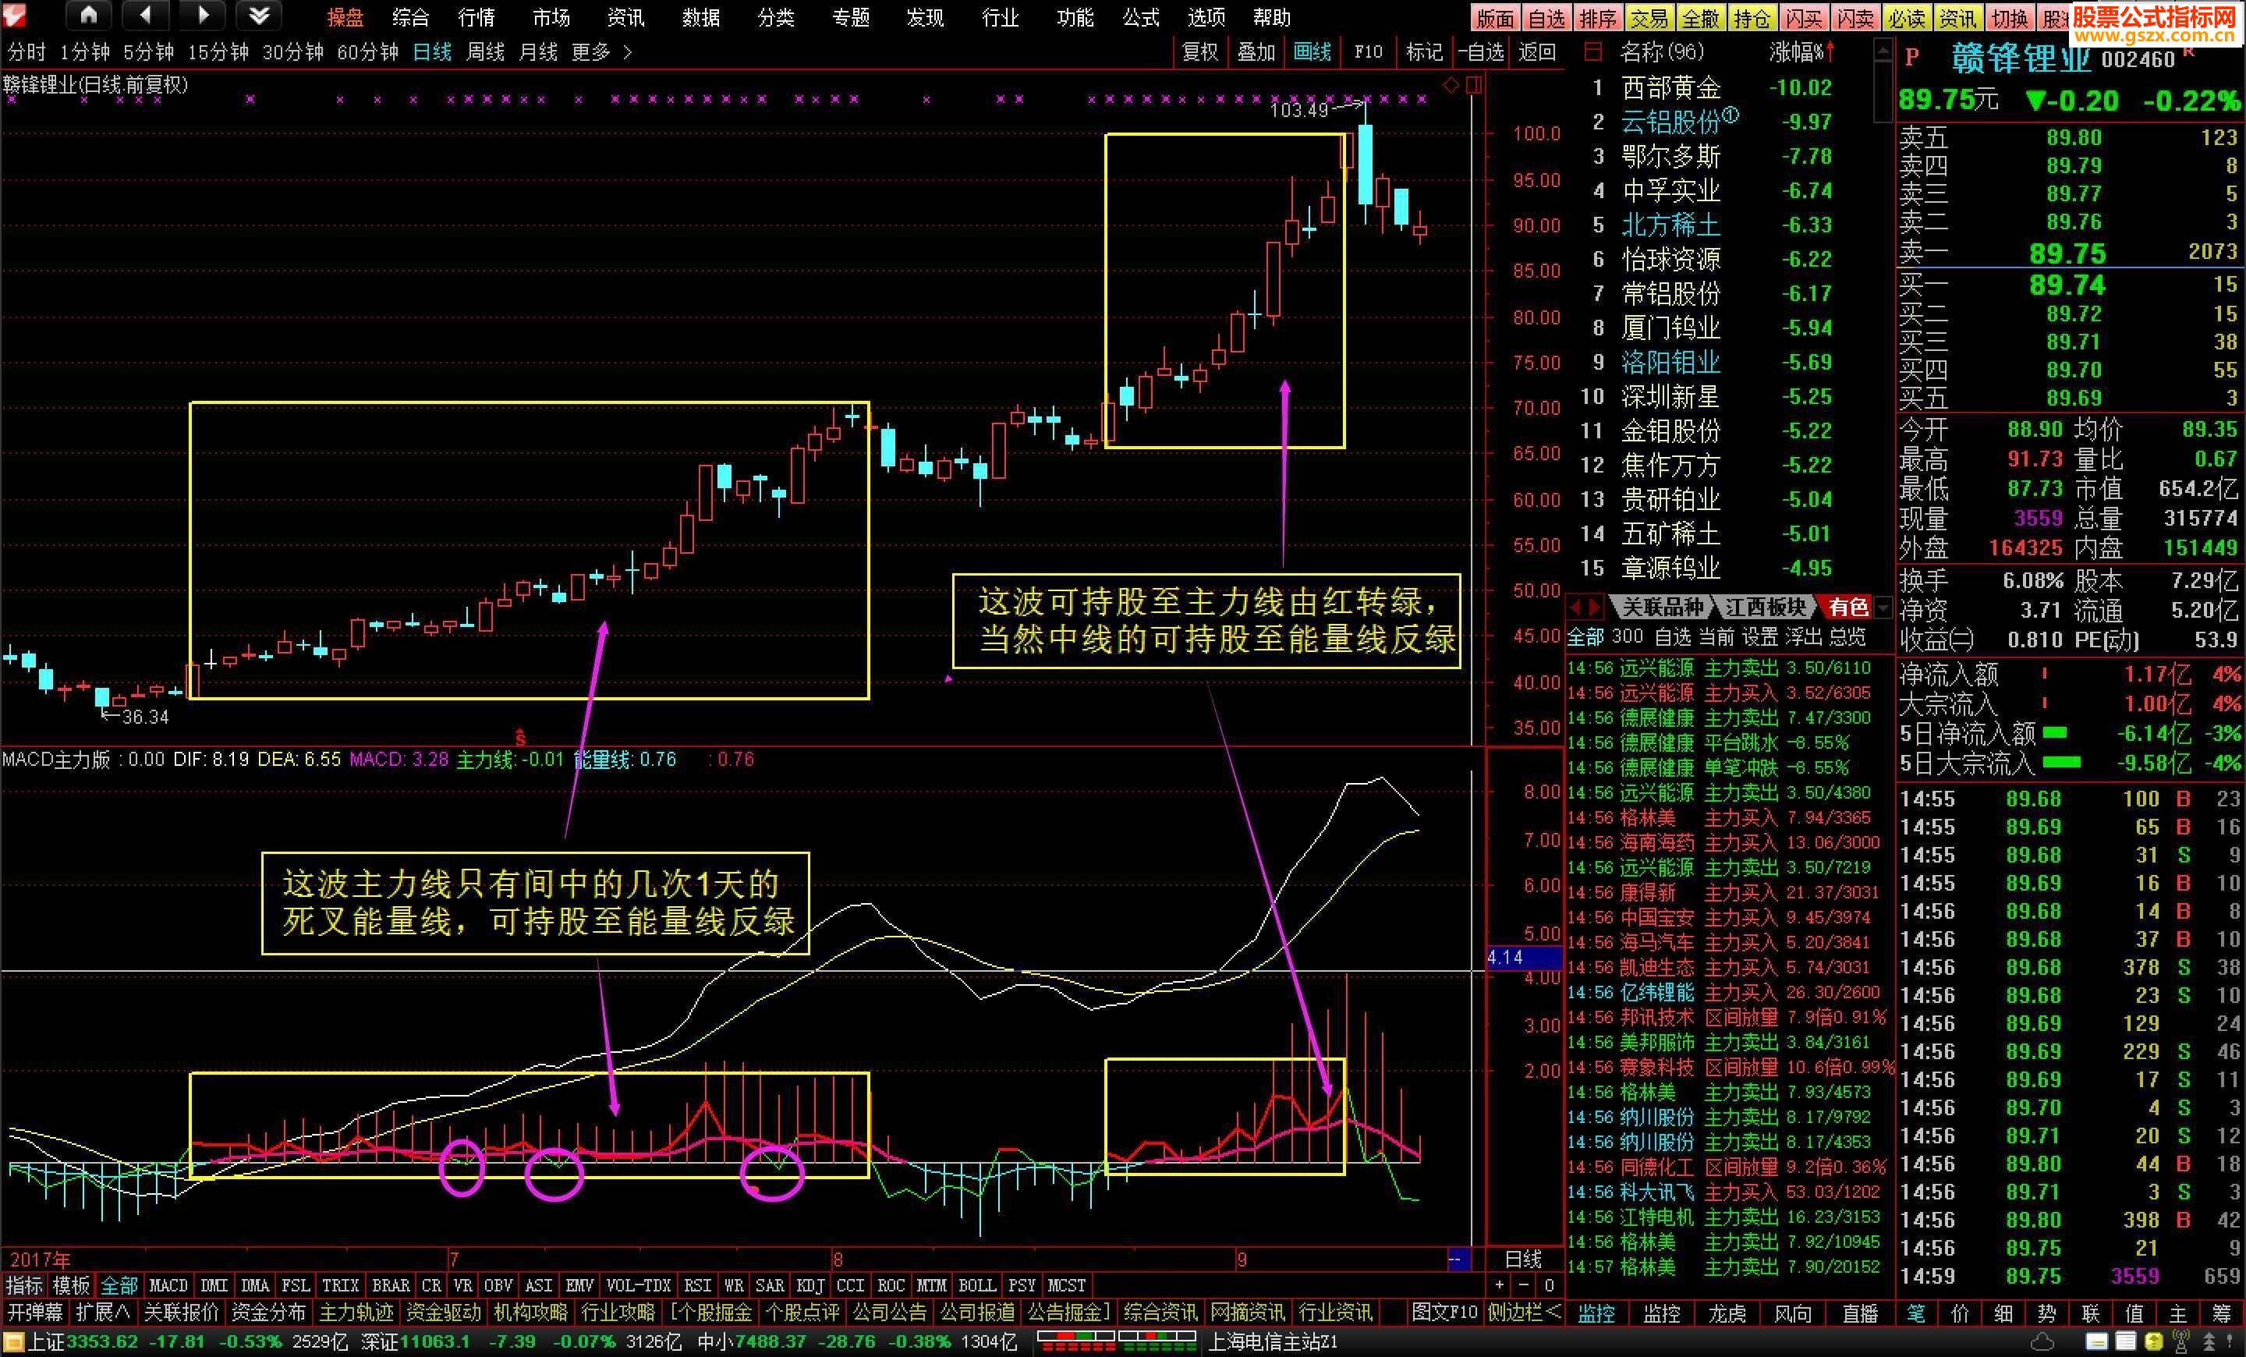Click the 标记 mark button

pos(1424,52)
